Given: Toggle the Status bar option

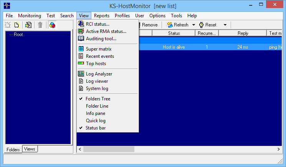Looking at the screenshot, I should (x=107, y=128).
